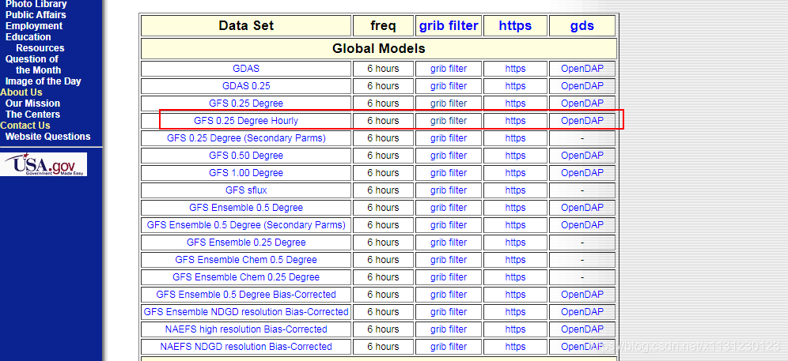
Task: Click grib filter for GDAS row
Action: click(449, 69)
